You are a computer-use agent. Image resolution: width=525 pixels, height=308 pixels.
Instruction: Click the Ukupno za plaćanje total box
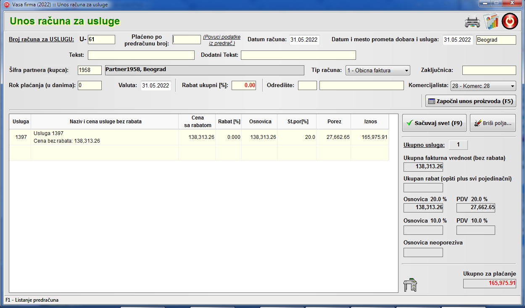(489, 283)
